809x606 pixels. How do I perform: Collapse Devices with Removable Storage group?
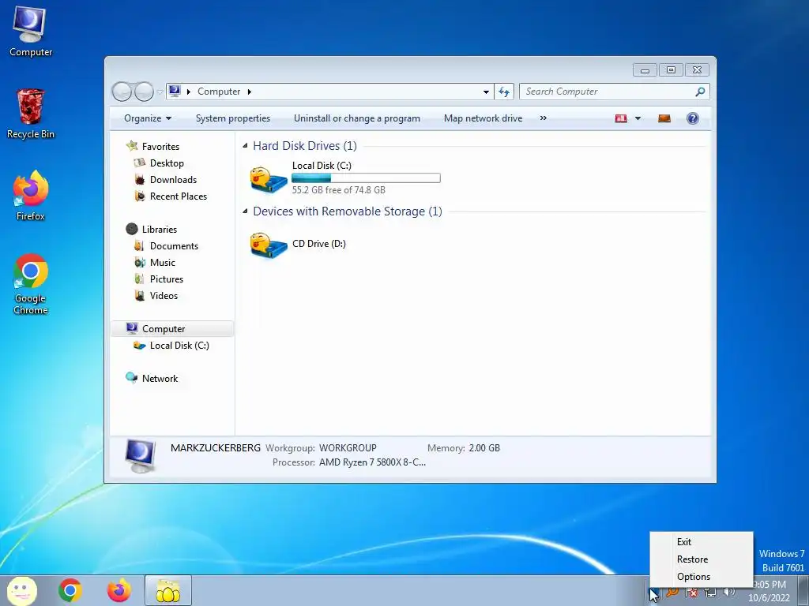point(245,211)
